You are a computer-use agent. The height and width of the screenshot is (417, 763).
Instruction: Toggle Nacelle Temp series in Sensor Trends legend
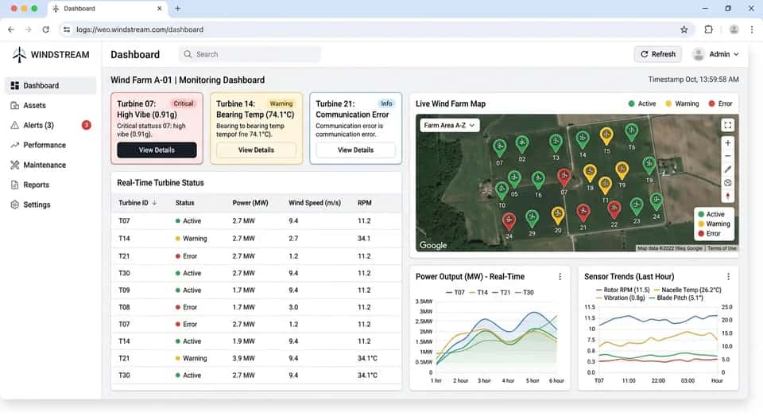click(x=687, y=290)
